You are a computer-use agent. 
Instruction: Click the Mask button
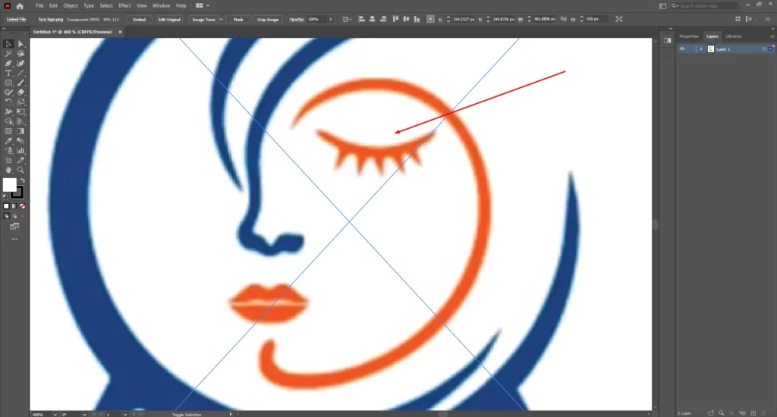[238, 19]
